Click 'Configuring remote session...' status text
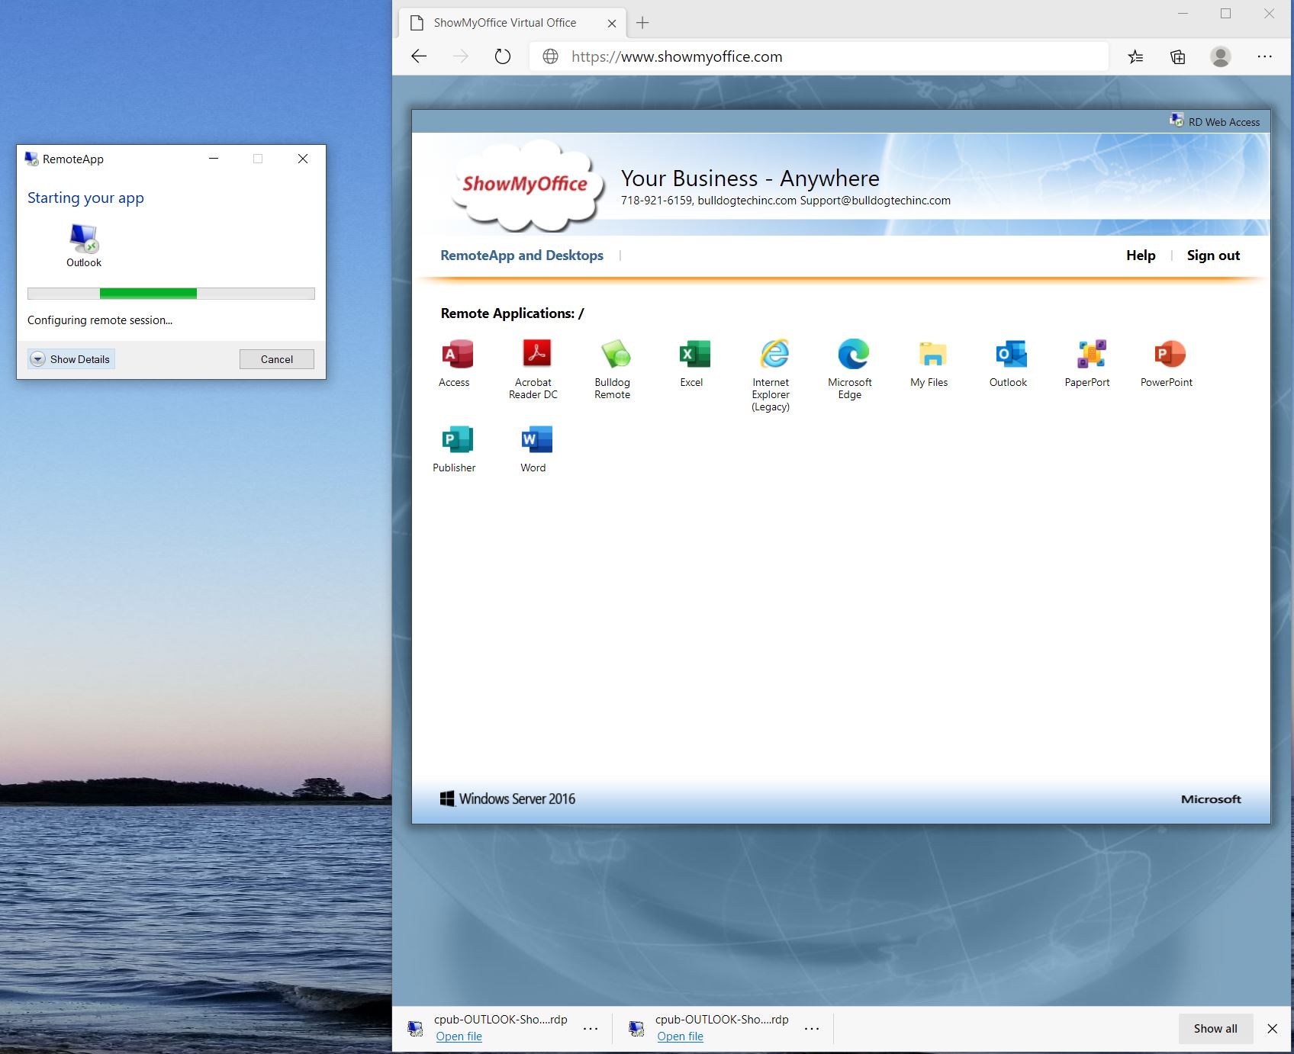Image resolution: width=1294 pixels, height=1054 pixels. [x=100, y=320]
